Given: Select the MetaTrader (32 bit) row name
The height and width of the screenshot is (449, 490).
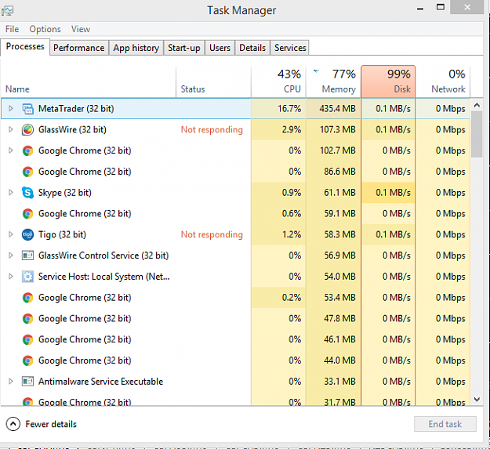Looking at the screenshot, I should click(76, 109).
